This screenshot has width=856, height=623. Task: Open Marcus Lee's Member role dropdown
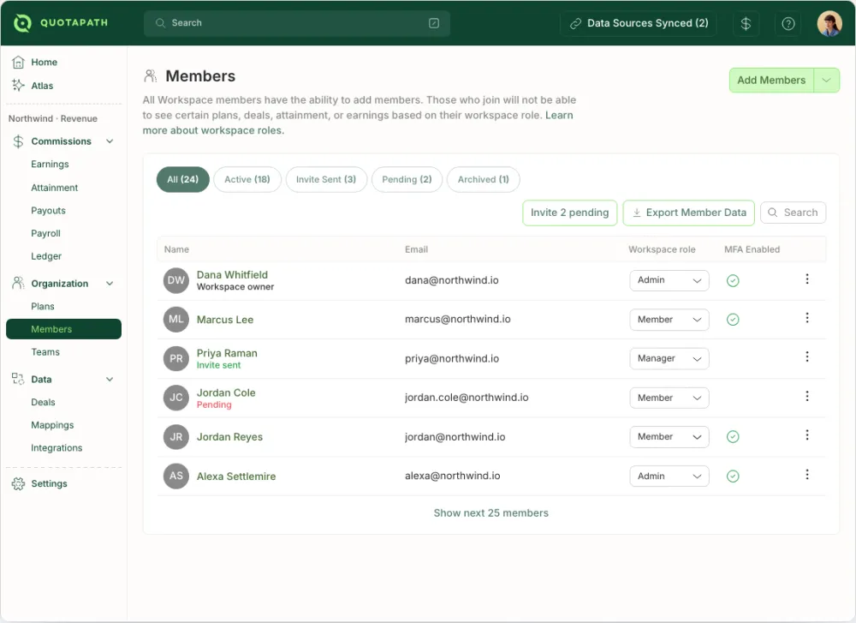click(669, 320)
